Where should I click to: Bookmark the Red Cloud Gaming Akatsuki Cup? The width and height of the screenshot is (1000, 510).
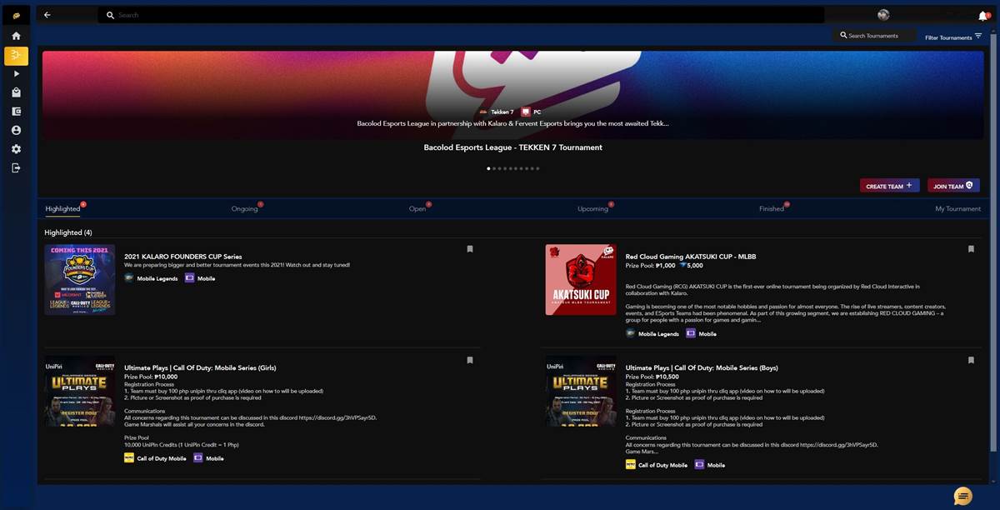pos(971,249)
